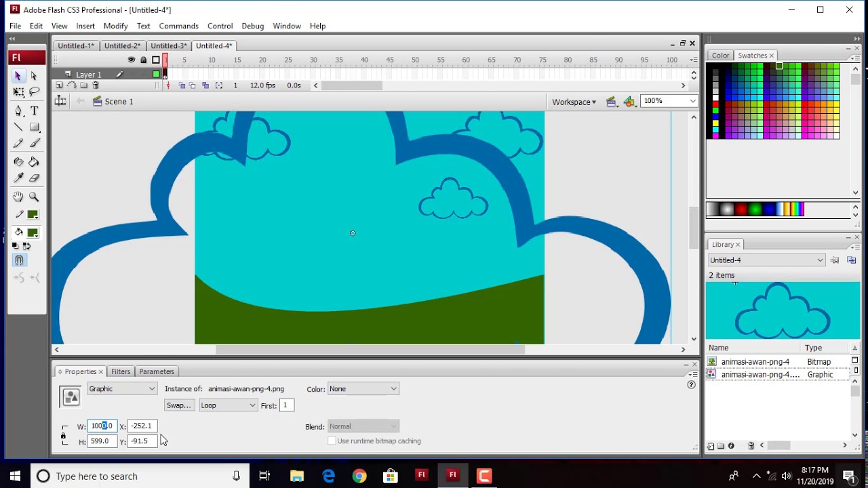Click the W width input field
This screenshot has height=488, width=868.
tap(102, 426)
